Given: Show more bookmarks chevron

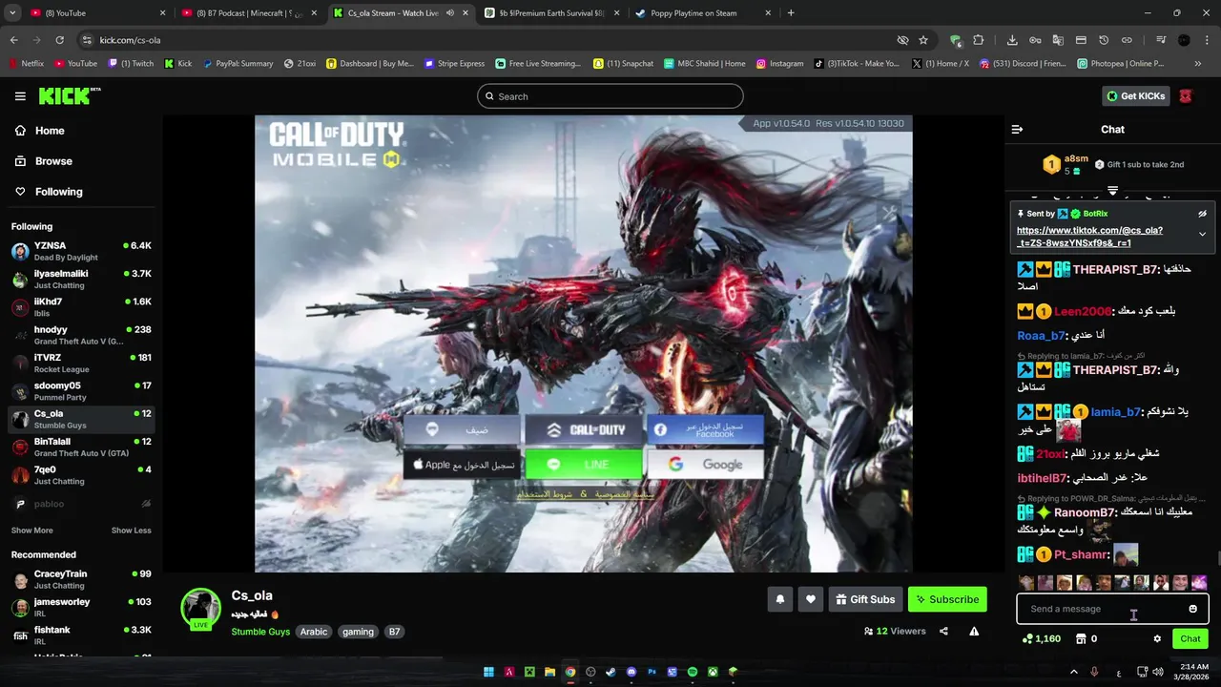Looking at the screenshot, I should coord(1198,64).
